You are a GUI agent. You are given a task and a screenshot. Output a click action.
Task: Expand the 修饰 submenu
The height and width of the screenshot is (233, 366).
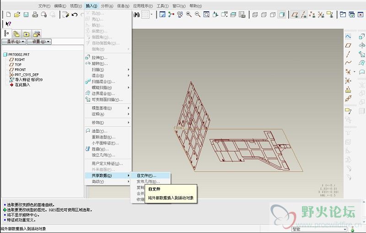pyautogui.click(x=108, y=123)
